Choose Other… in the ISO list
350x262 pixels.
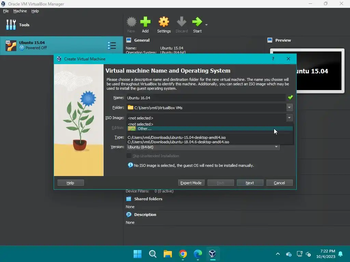coord(210,129)
